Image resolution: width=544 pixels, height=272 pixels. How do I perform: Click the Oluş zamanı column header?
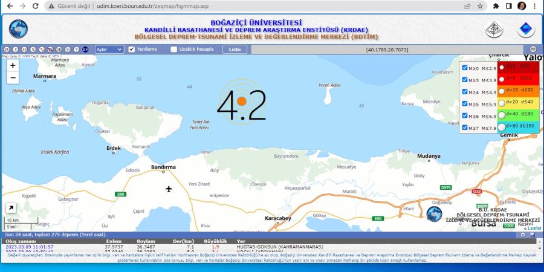tap(21, 241)
